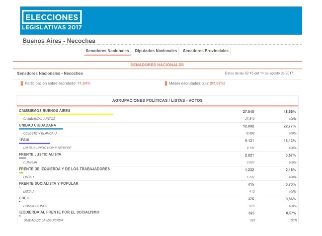Screen dimensions: 322x236
Task: Click the CREO party name
Action: click(24, 198)
